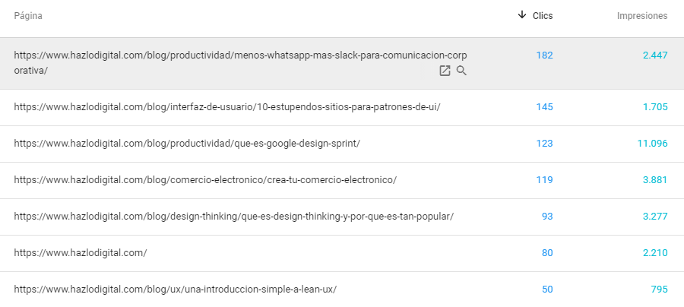Click the 3.277 impressions value
The image size is (684, 307).
click(x=654, y=217)
